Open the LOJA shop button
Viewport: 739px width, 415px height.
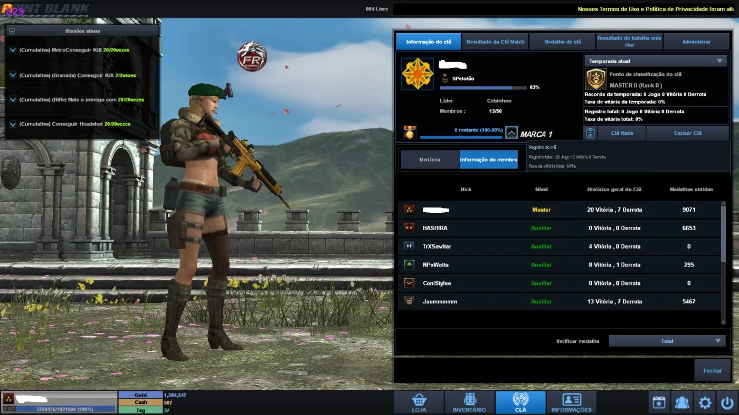[419, 403]
